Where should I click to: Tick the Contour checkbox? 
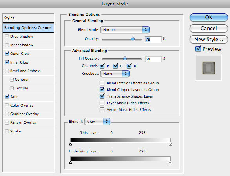click(12, 80)
